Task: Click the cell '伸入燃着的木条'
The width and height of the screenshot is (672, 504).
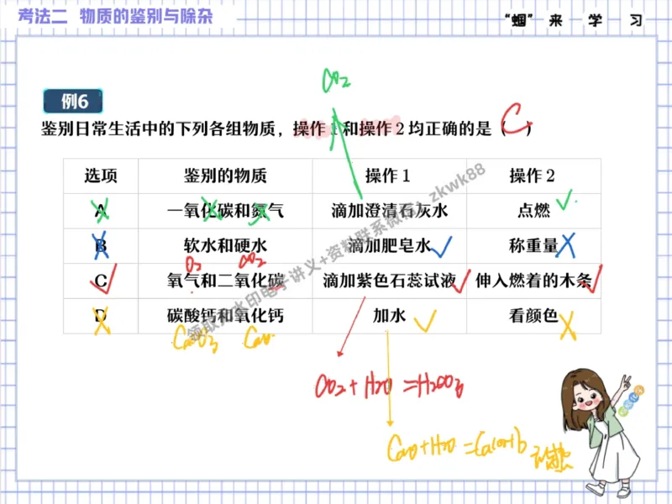Action: point(533,281)
